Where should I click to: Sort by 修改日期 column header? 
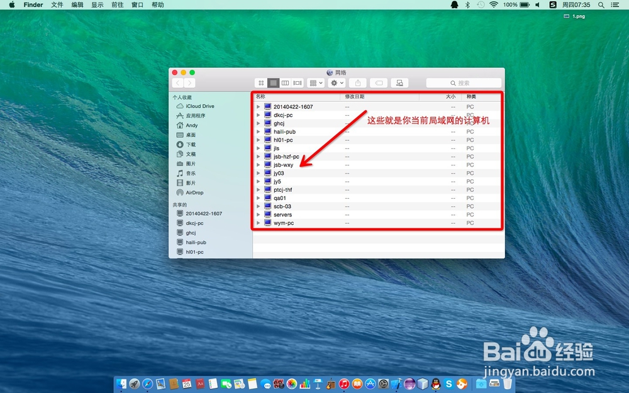click(x=380, y=97)
